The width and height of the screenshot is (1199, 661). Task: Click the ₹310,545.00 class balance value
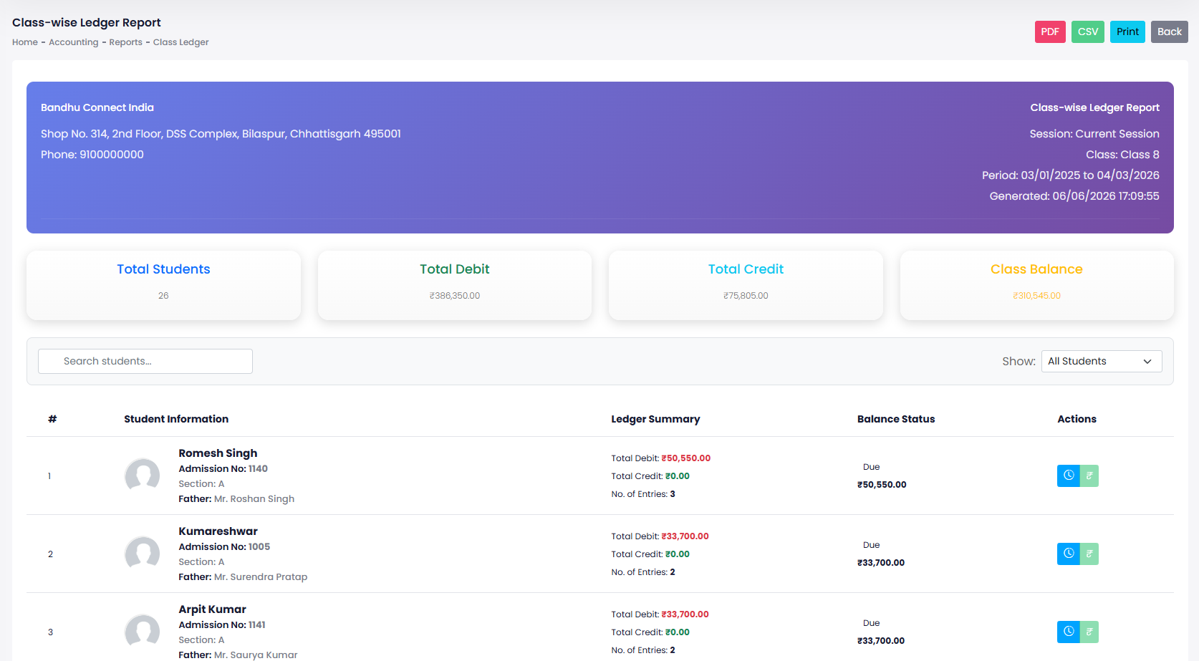point(1036,296)
